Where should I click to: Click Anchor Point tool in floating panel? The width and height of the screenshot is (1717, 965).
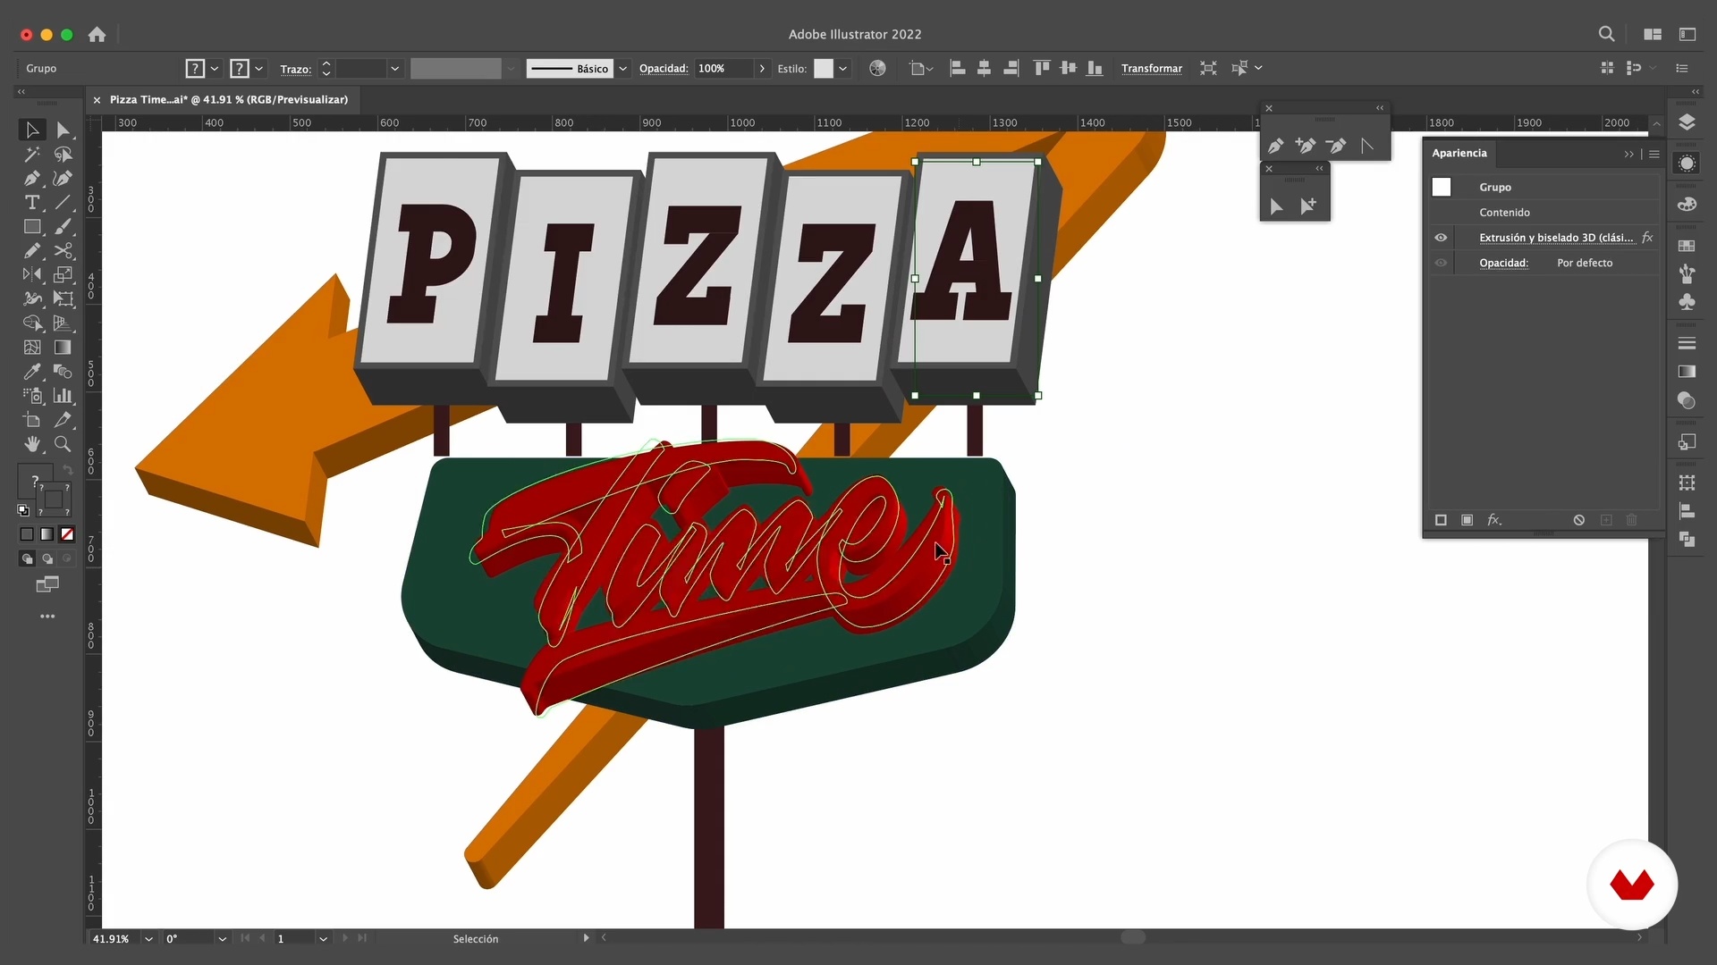[1366, 146]
